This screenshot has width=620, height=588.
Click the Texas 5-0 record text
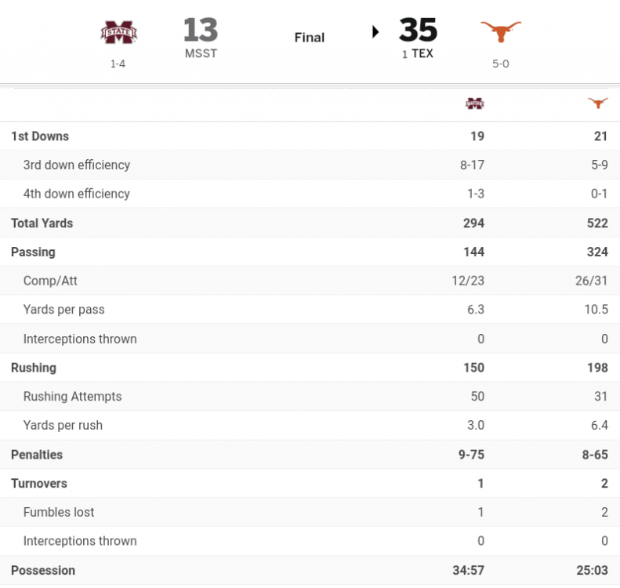(500, 64)
